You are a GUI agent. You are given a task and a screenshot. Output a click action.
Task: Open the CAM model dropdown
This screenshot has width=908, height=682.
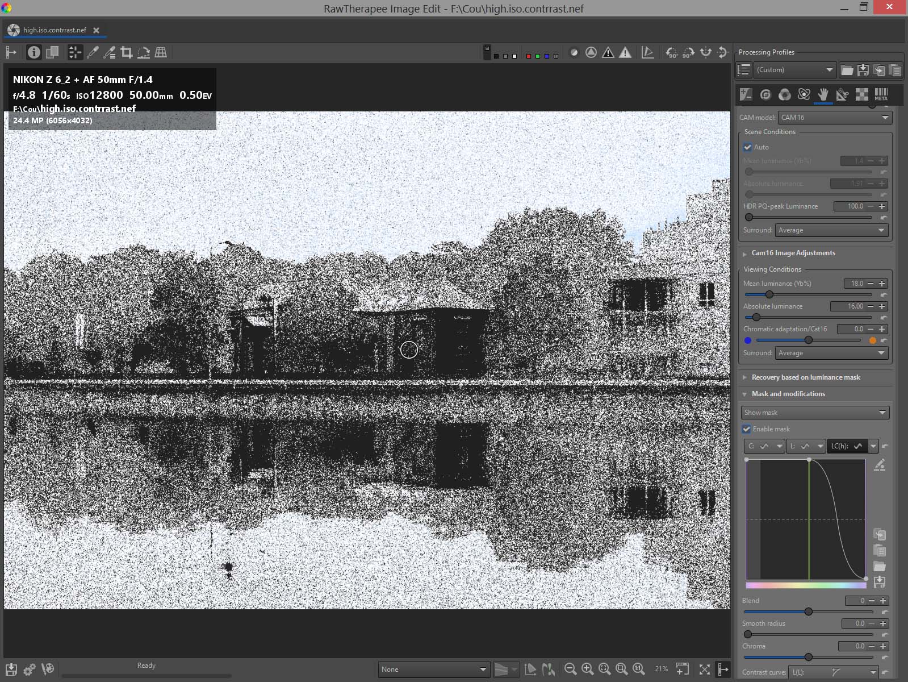click(834, 118)
